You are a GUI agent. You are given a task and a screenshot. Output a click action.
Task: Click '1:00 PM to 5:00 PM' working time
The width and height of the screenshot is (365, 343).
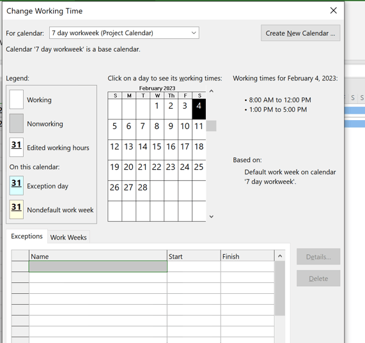tap(278, 109)
